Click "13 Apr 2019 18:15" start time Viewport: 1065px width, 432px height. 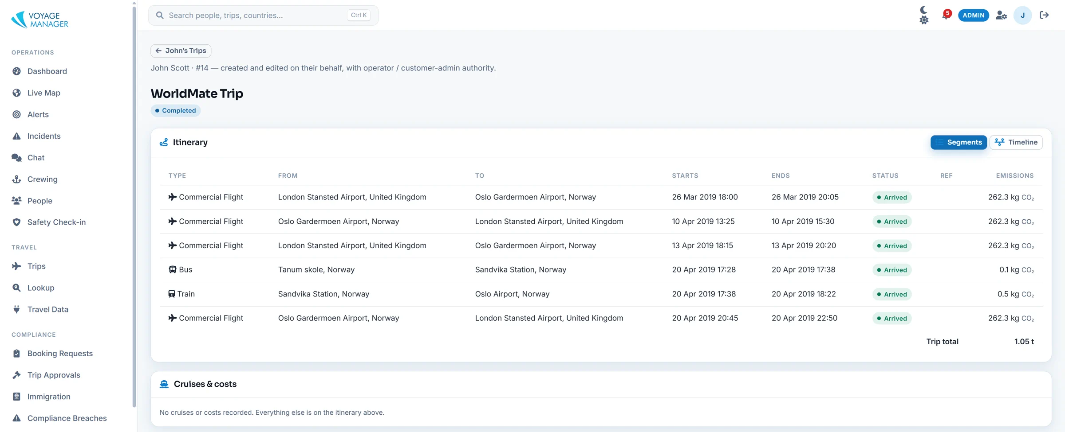tap(702, 245)
